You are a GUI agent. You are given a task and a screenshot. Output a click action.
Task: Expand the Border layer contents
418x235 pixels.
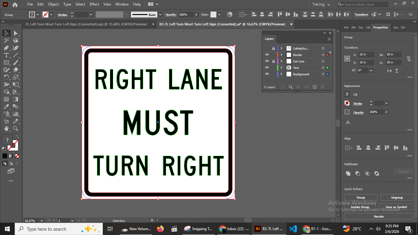[281, 55]
